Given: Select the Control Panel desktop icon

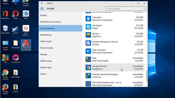Looking at the screenshot, I should [x=5, y=45].
